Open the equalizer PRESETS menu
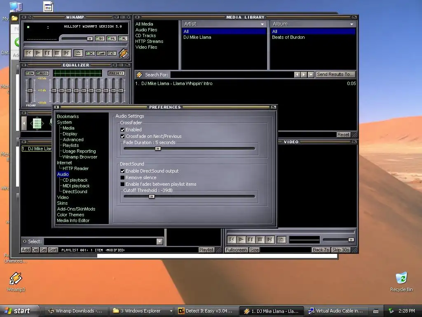The width and height of the screenshot is (422, 317). (116, 73)
